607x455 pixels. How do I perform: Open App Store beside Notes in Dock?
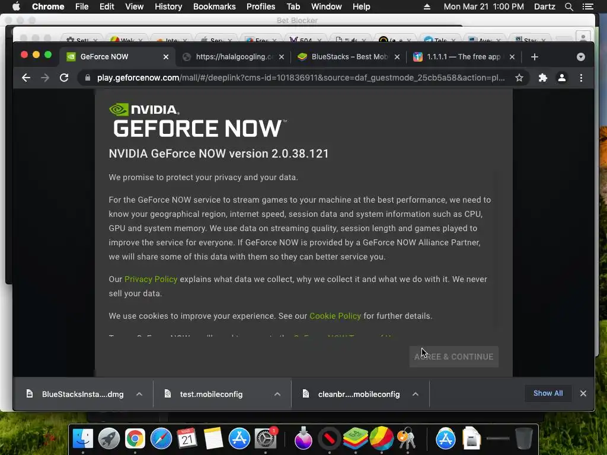pos(239,439)
